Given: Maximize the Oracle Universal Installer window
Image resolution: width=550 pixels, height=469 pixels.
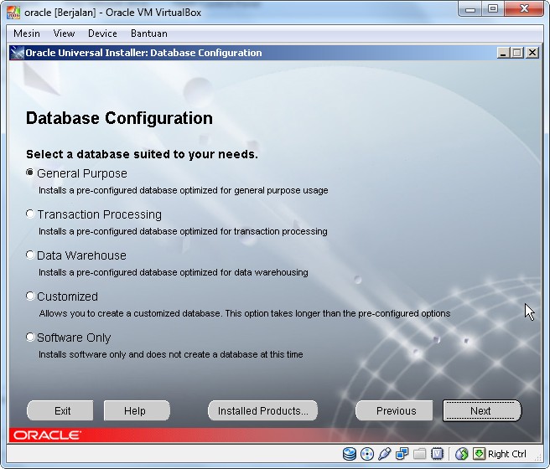Looking at the screenshot, I should [x=517, y=53].
